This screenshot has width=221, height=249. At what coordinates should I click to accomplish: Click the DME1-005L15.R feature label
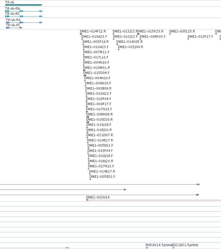182,31
